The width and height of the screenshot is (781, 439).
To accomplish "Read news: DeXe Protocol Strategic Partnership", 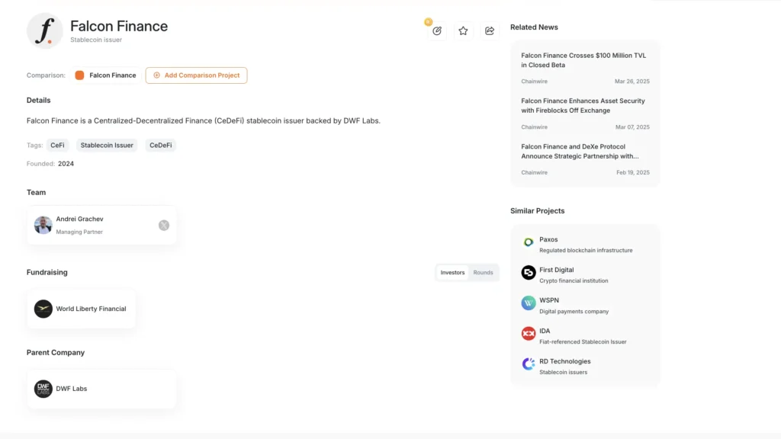I will pos(580,152).
